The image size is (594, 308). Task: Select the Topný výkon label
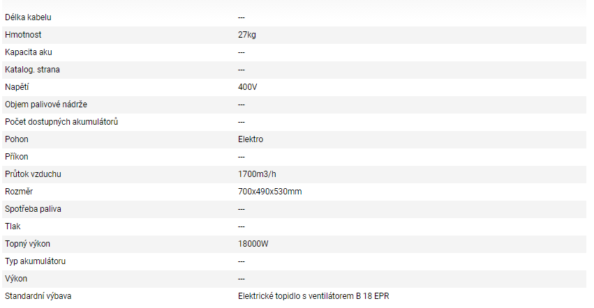coord(27,243)
